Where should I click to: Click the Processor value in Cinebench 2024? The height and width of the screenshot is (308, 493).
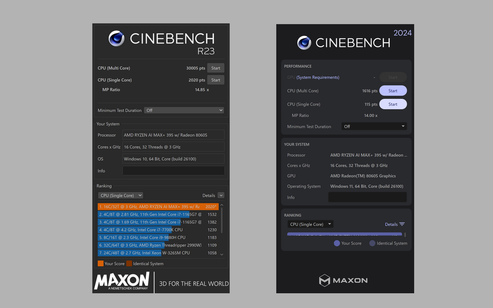pos(369,155)
